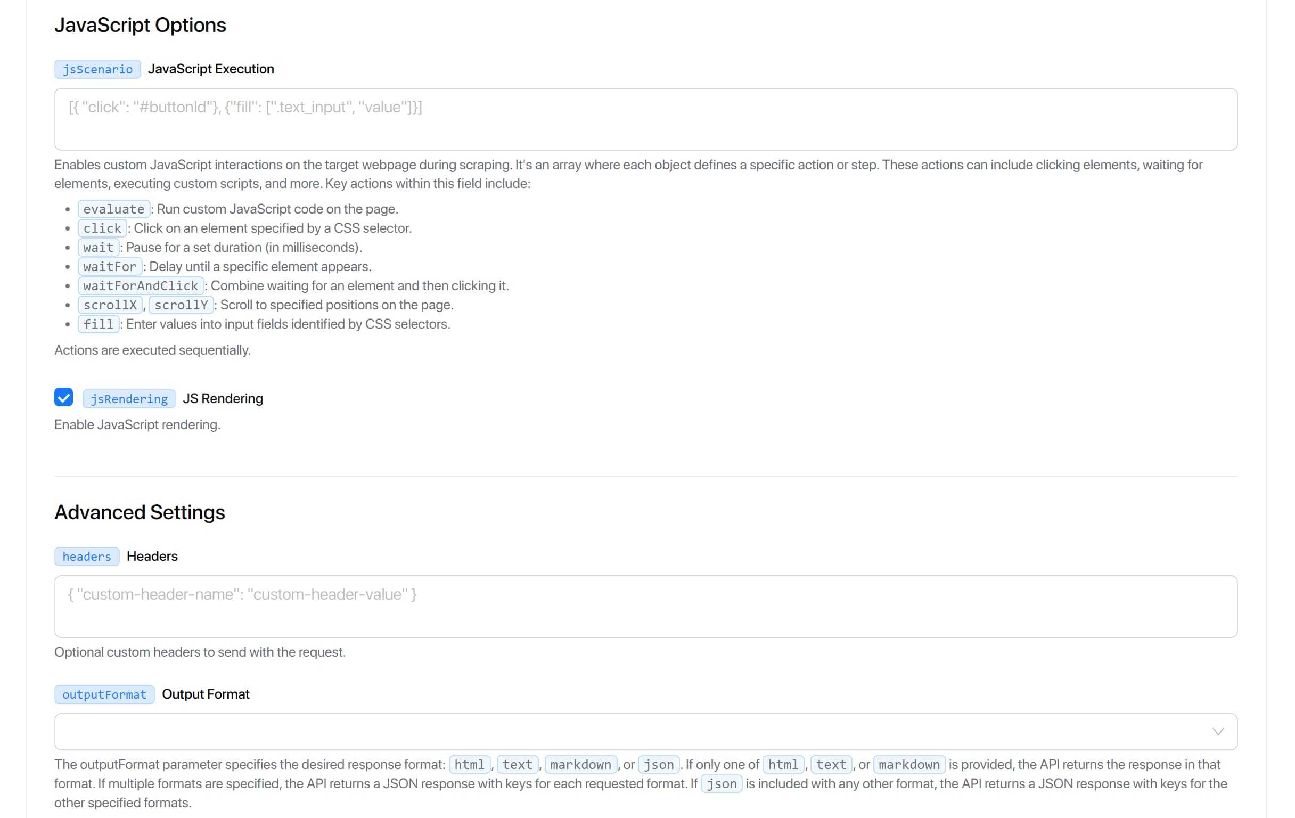Select the click code badge in list
1295x818 pixels.
[102, 228]
